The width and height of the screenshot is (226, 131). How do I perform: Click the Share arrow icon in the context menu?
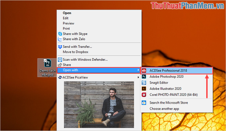pos(60,65)
